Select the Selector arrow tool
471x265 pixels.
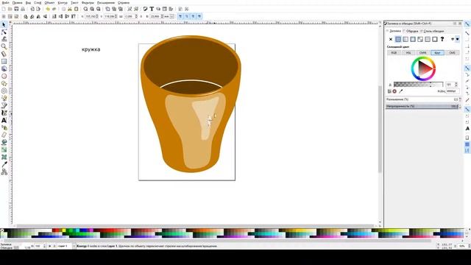point(4,24)
